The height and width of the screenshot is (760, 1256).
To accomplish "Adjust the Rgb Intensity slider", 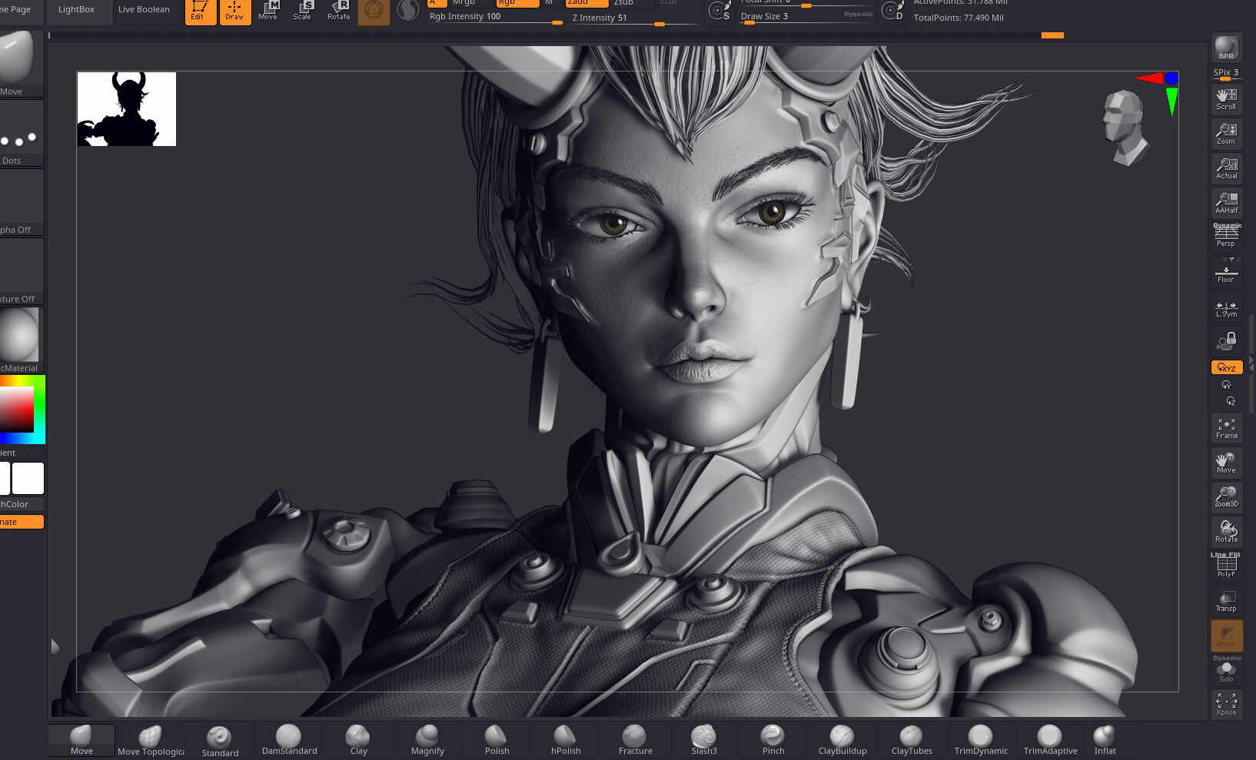I will tap(496, 17).
